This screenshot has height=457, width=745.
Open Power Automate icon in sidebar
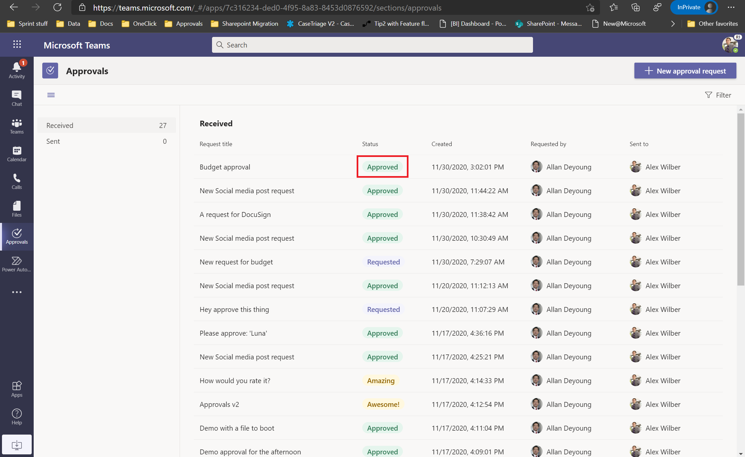(x=17, y=264)
